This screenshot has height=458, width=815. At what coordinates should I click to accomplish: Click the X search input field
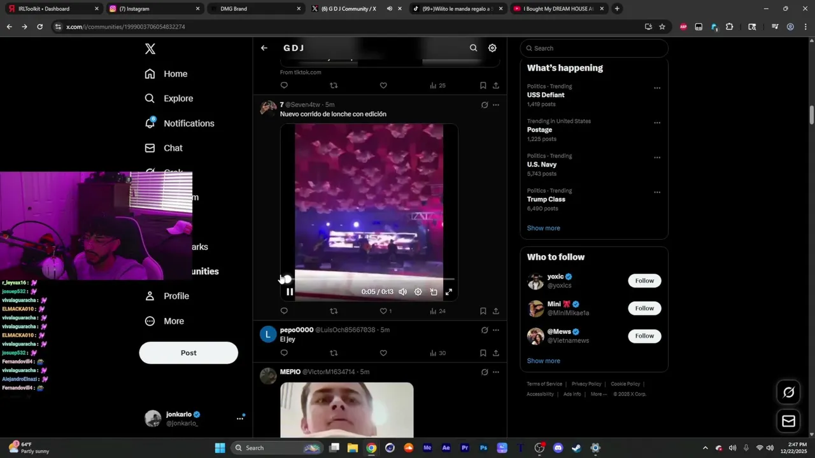click(x=594, y=48)
